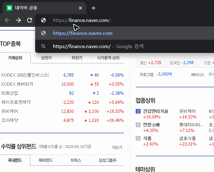
Task: Open 조아제약 stock link
Action: click(10, 120)
